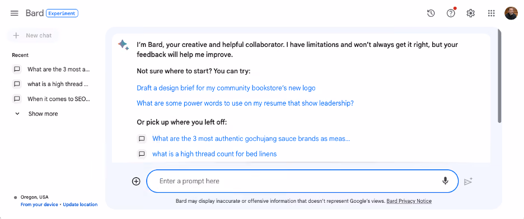Open recent chat 'what is a high thread ...'
The height and width of the screenshot is (219, 524).
(58, 84)
